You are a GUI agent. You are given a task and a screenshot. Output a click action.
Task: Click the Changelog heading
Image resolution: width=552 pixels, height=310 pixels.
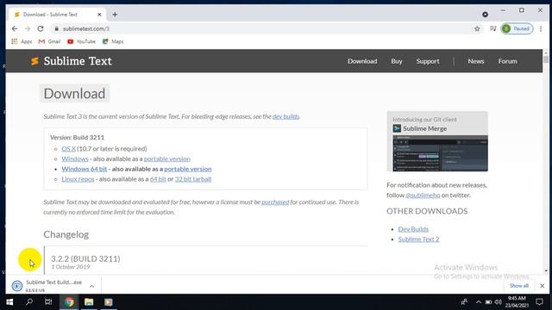click(x=66, y=234)
